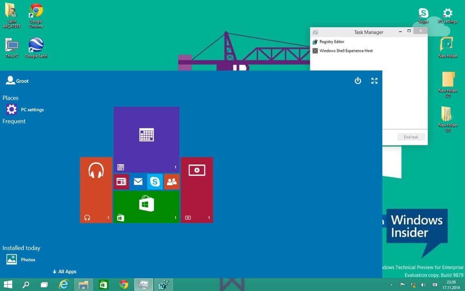Minimize the Task Manager window

400,31
